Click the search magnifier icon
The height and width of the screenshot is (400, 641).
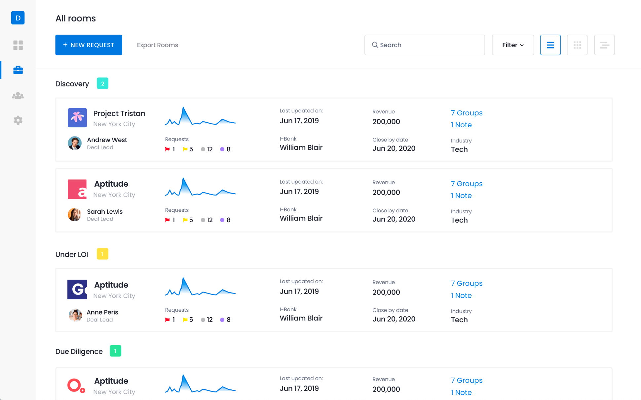tap(375, 45)
